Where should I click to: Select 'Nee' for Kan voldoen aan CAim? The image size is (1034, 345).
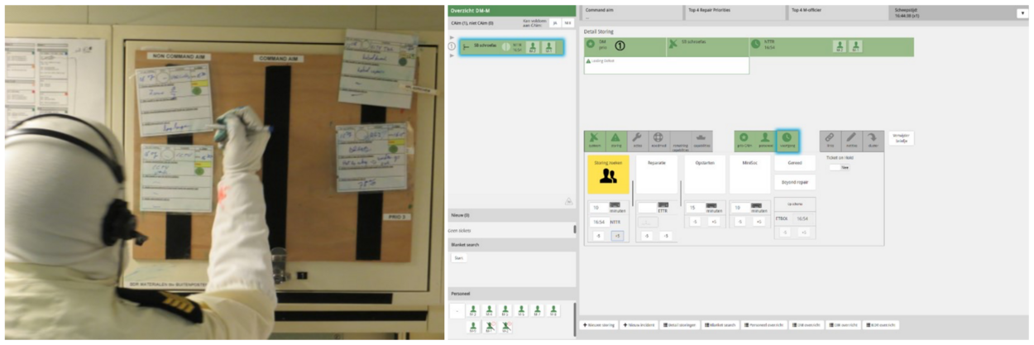pyautogui.click(x=567, y=23)
